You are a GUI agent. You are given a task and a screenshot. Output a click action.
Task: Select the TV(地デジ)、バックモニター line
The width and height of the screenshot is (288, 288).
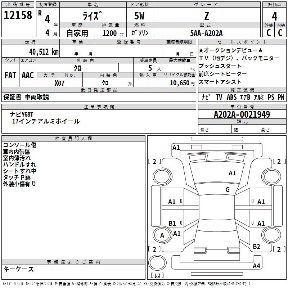[x=239, y=58]
